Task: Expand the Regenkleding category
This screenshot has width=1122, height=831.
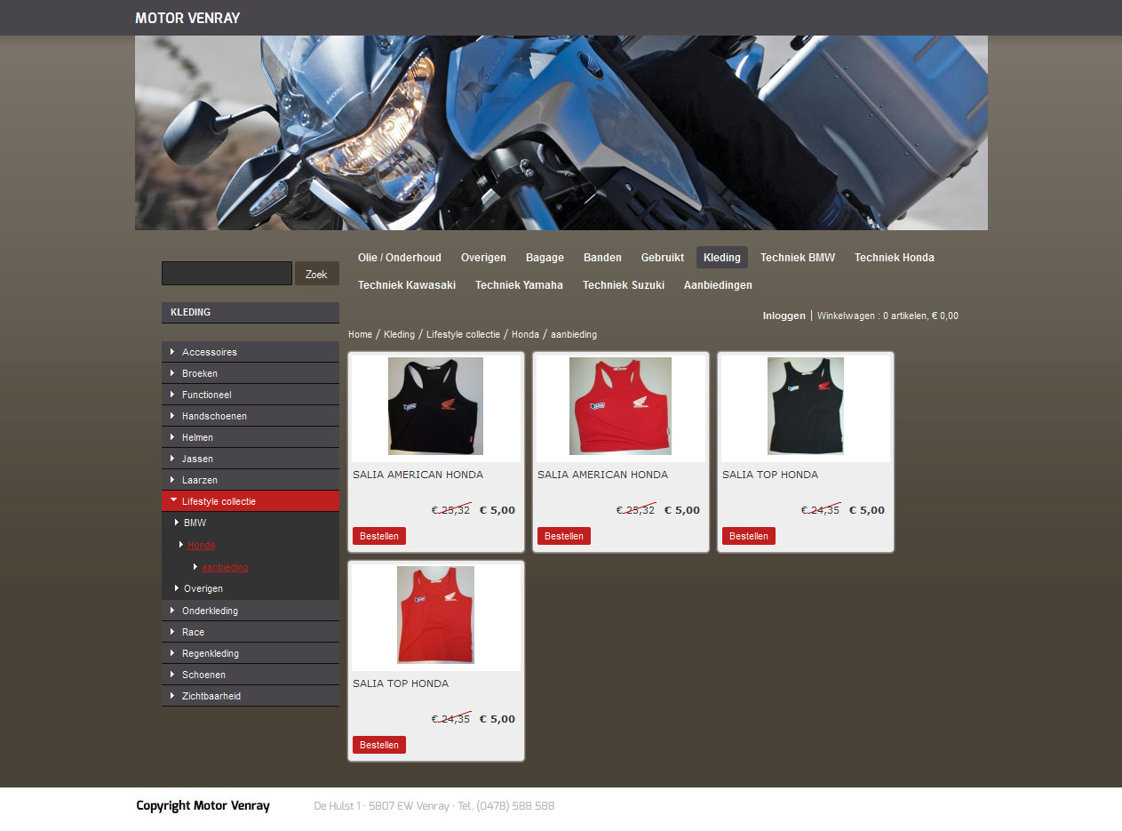Action: point(251,653)
